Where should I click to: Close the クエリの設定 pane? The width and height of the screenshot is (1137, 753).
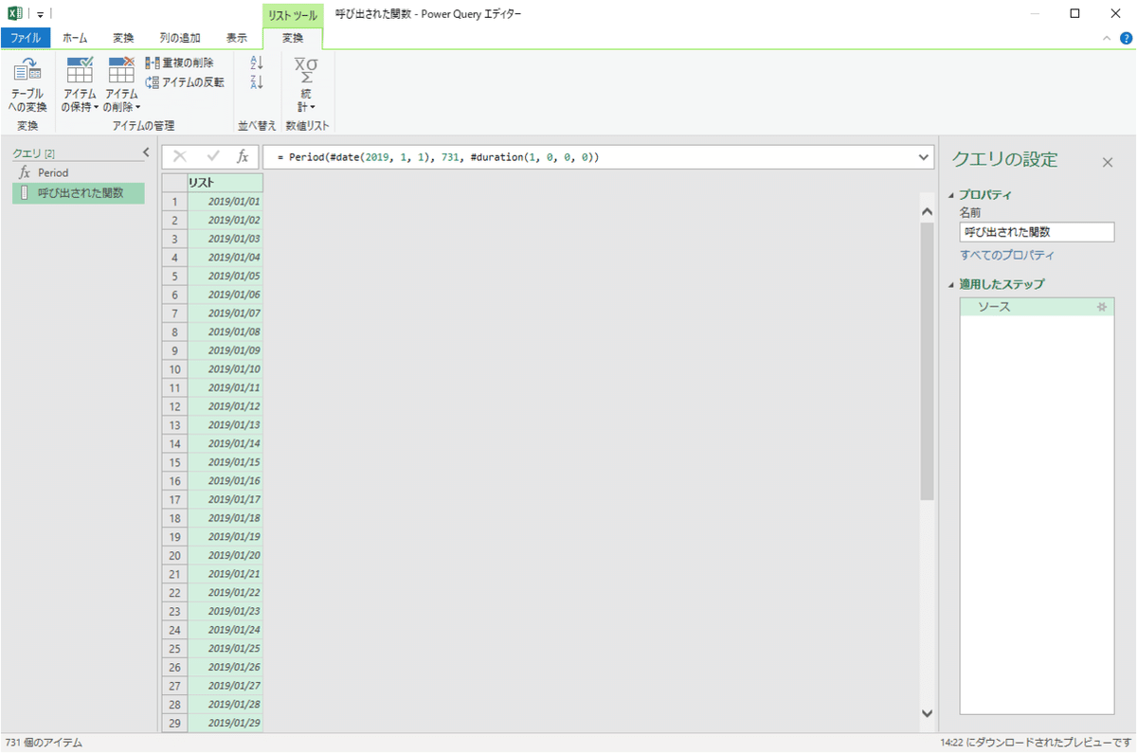tap(1108, 162)
